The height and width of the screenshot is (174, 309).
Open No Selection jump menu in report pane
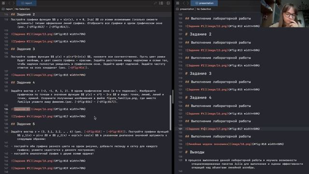[23, 9]
